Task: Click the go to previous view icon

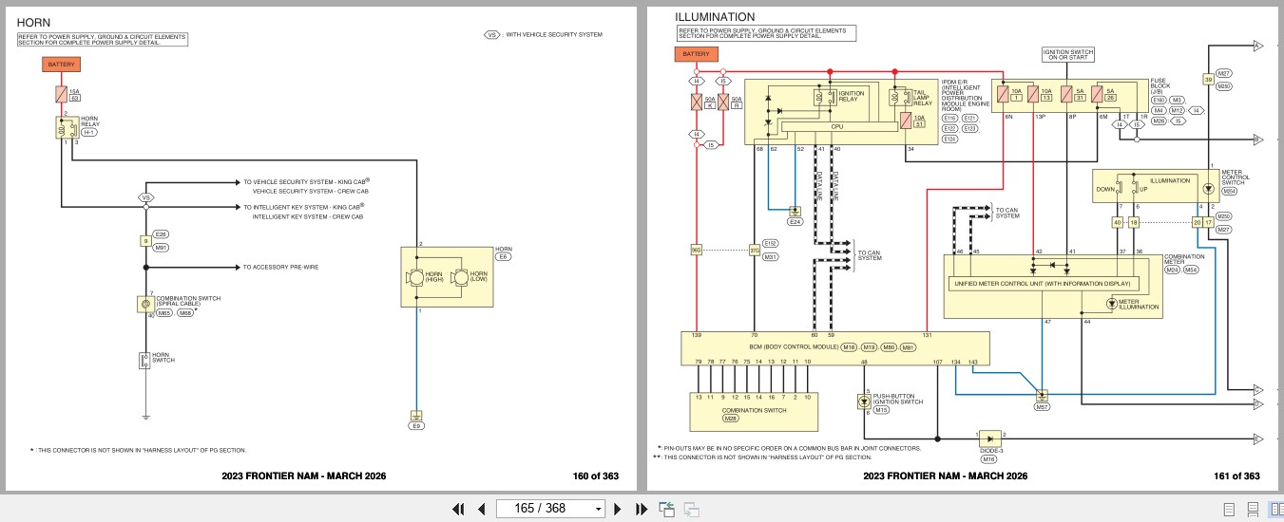Action: 666,509
